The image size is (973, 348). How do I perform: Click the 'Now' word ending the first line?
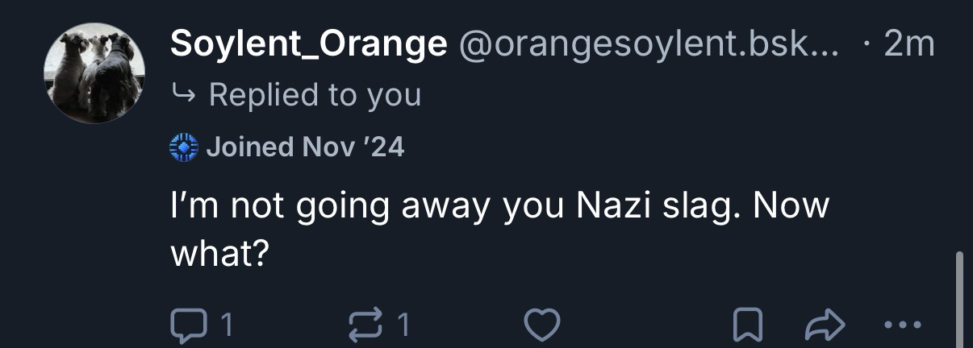tap(791, 206)
